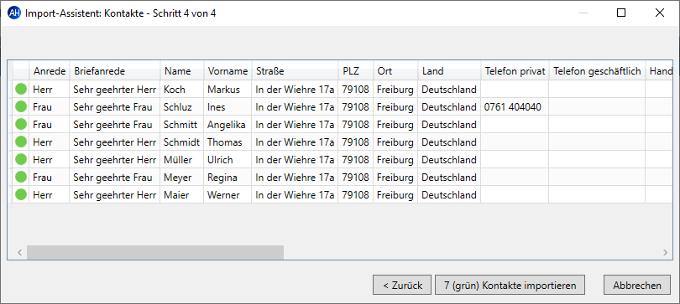The width and height of the screenshot is (680, 304).
Task: Click the green status dot for Schmidt
Action: tap(21, 142)
